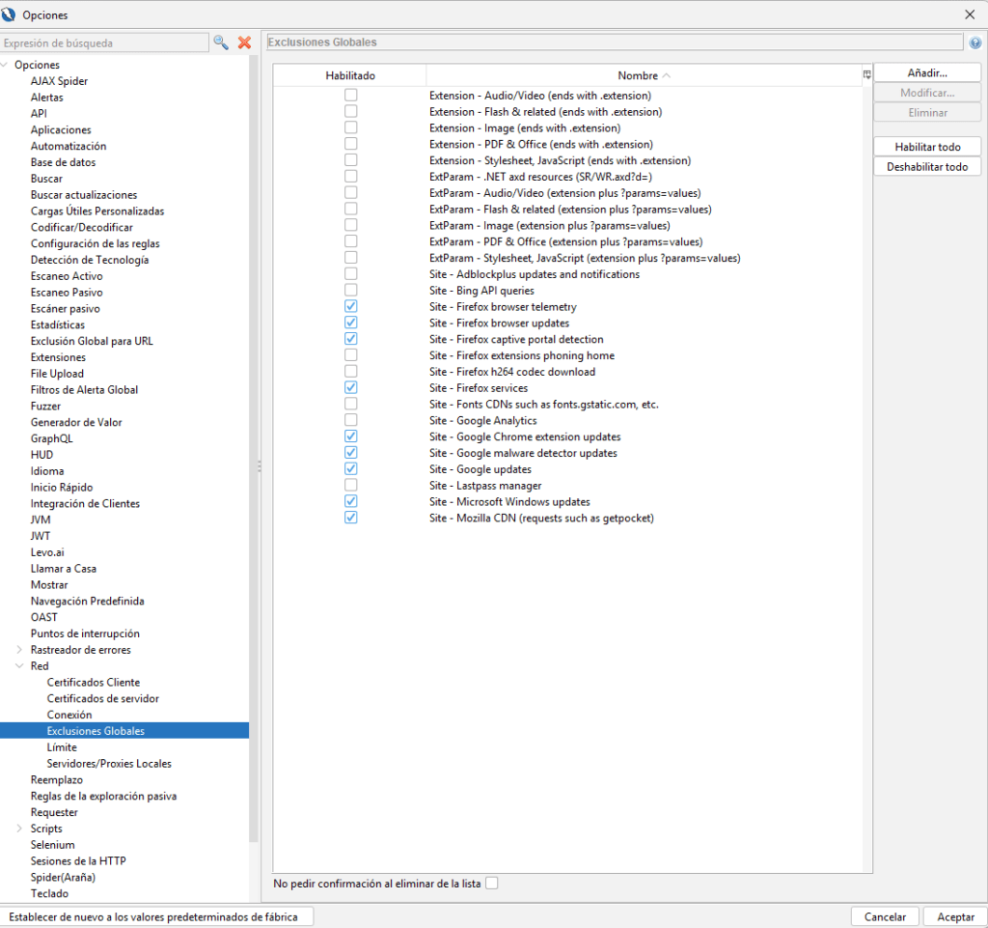Collapse the Red tree node
This screenshot has width=988, height=928.
pos(20,666)
